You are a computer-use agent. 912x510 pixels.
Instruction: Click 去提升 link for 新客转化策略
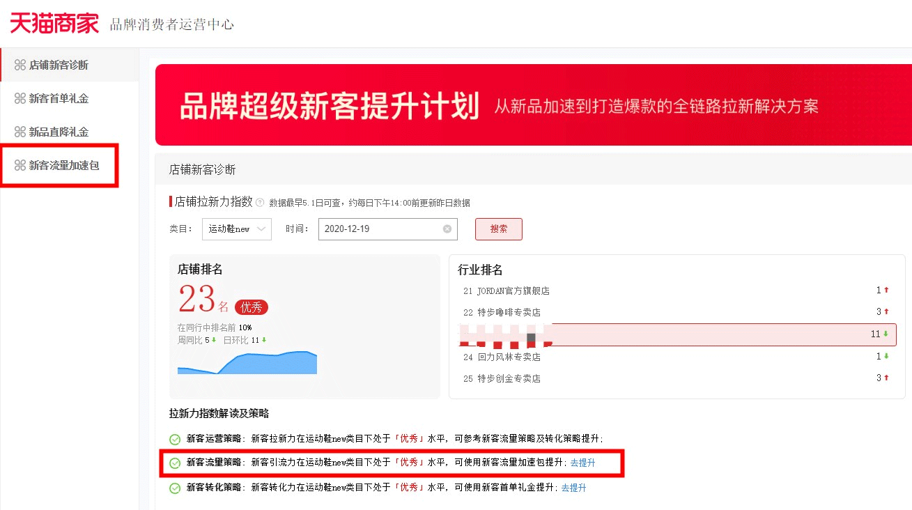pos(573,488)
